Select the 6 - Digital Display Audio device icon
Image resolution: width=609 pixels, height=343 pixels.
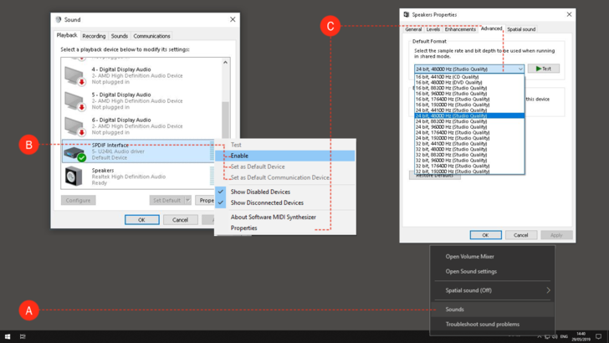[x=74, y=126]
